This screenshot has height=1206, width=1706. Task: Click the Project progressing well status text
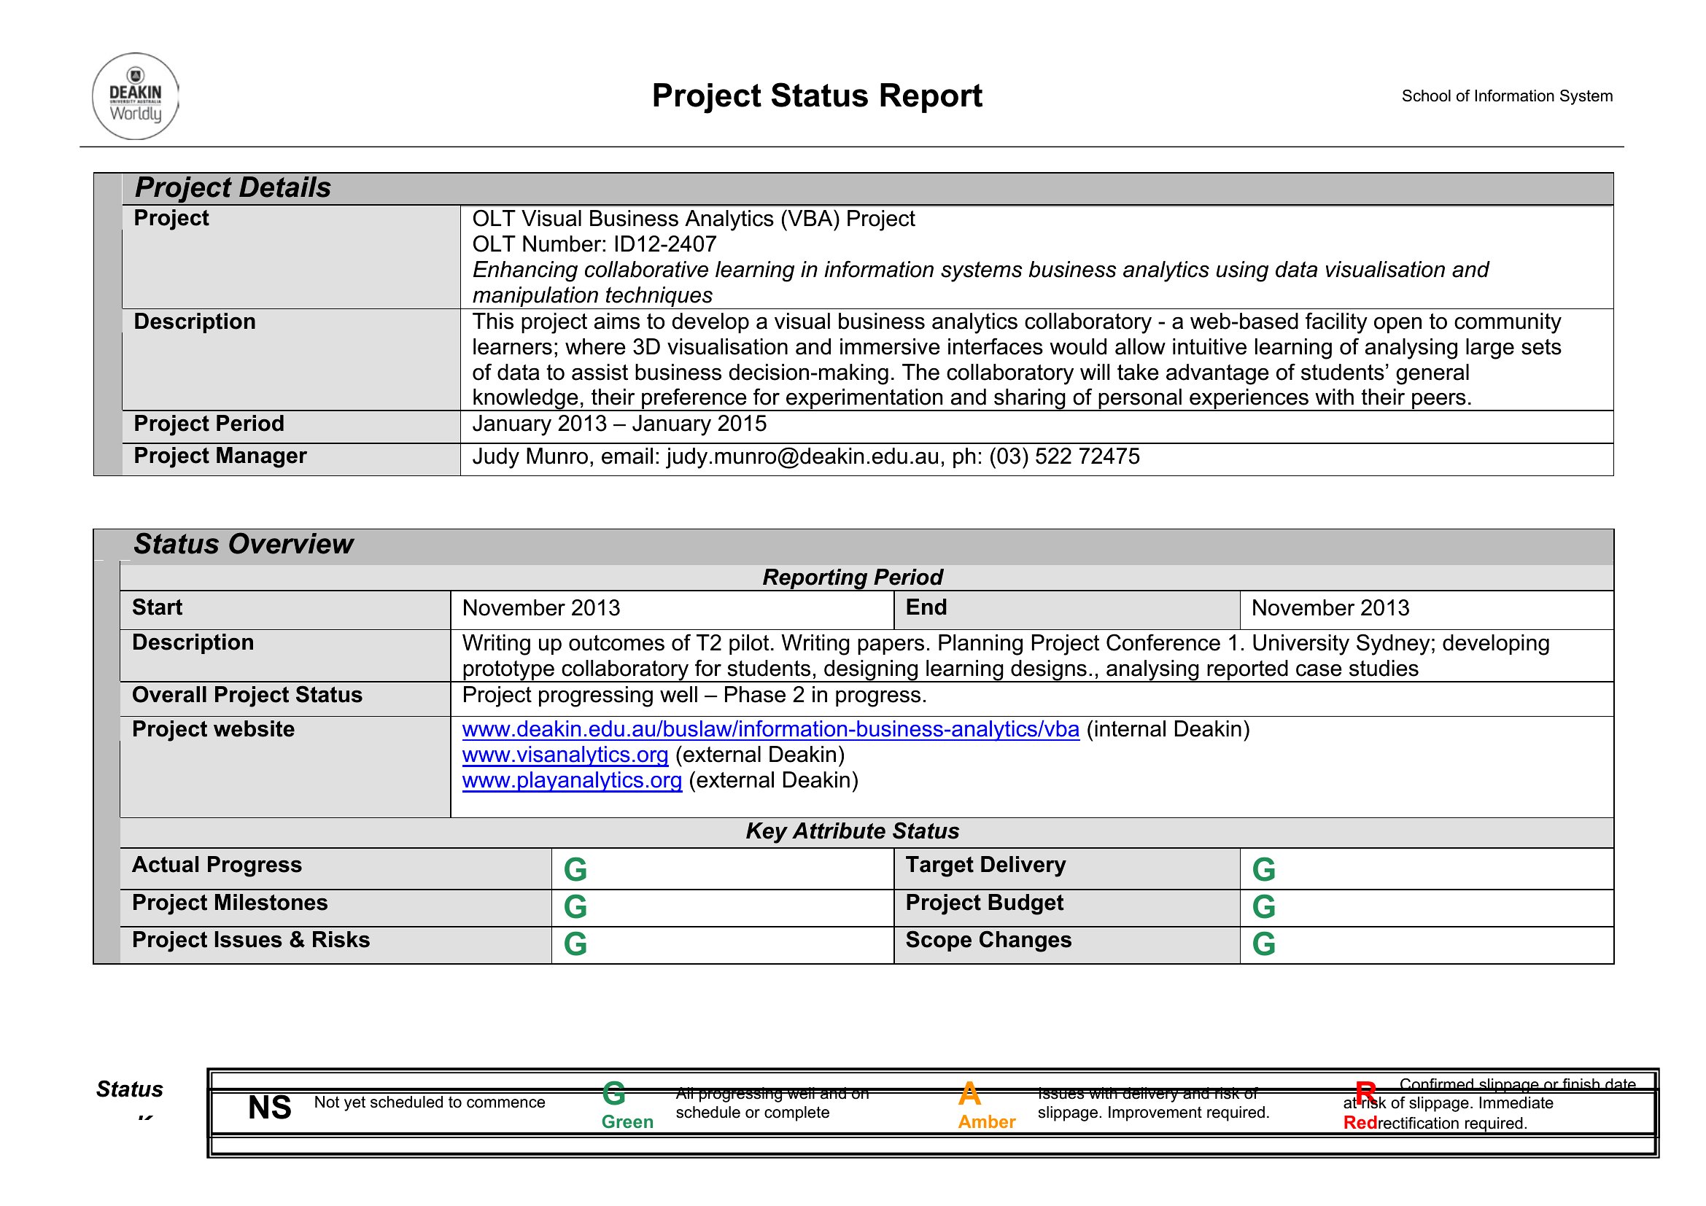pyautogui.click(x=694, y=695)
